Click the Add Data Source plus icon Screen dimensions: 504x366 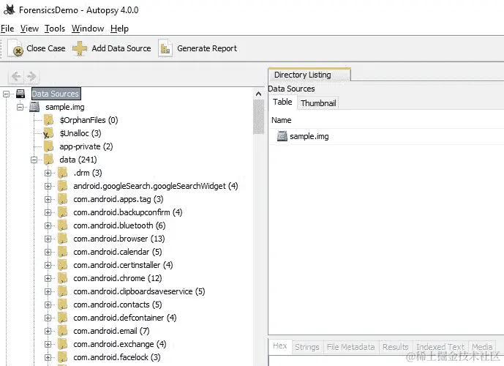80,48
